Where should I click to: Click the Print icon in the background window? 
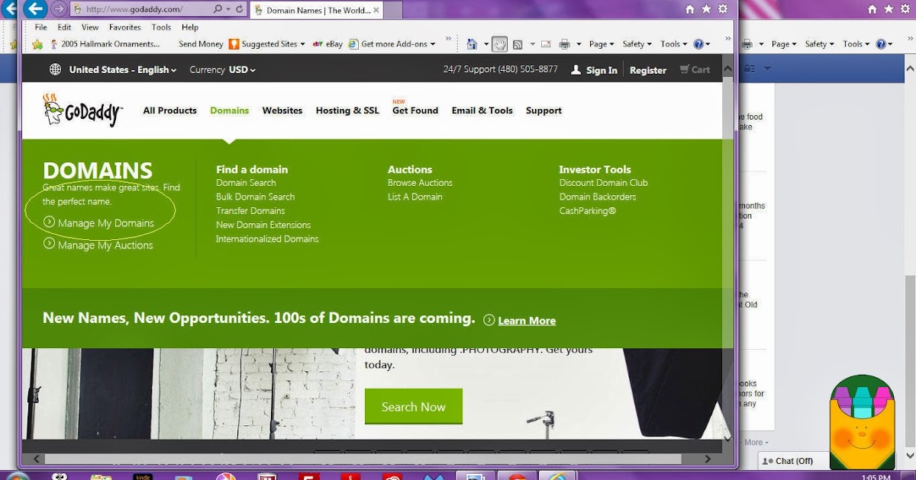(748, 44)
